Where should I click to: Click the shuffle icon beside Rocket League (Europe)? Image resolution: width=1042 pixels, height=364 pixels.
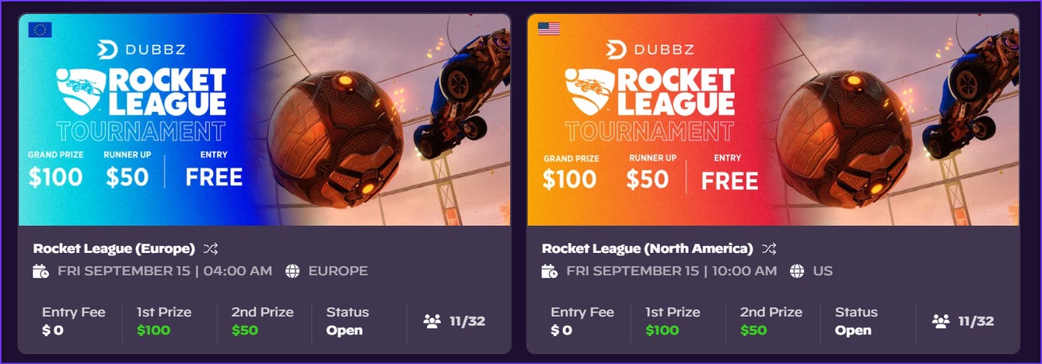pos(211,249)
